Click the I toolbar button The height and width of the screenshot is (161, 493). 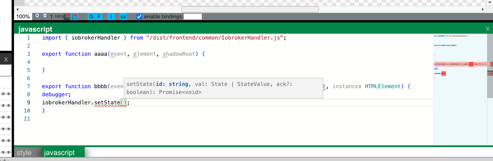click(x=111, y=17)
